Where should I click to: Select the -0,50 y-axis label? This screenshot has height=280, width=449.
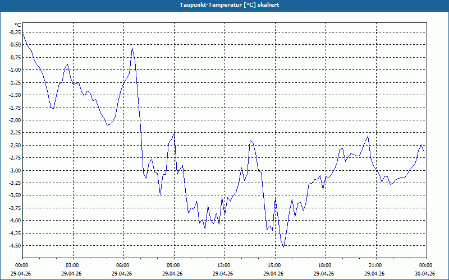pos(15,45)
